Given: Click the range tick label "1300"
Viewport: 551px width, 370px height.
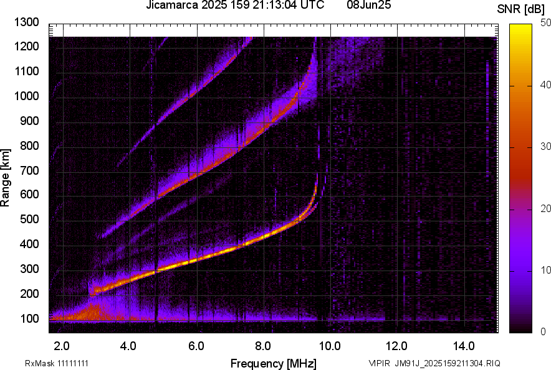Looking at the screenshot, I should 27,22.
